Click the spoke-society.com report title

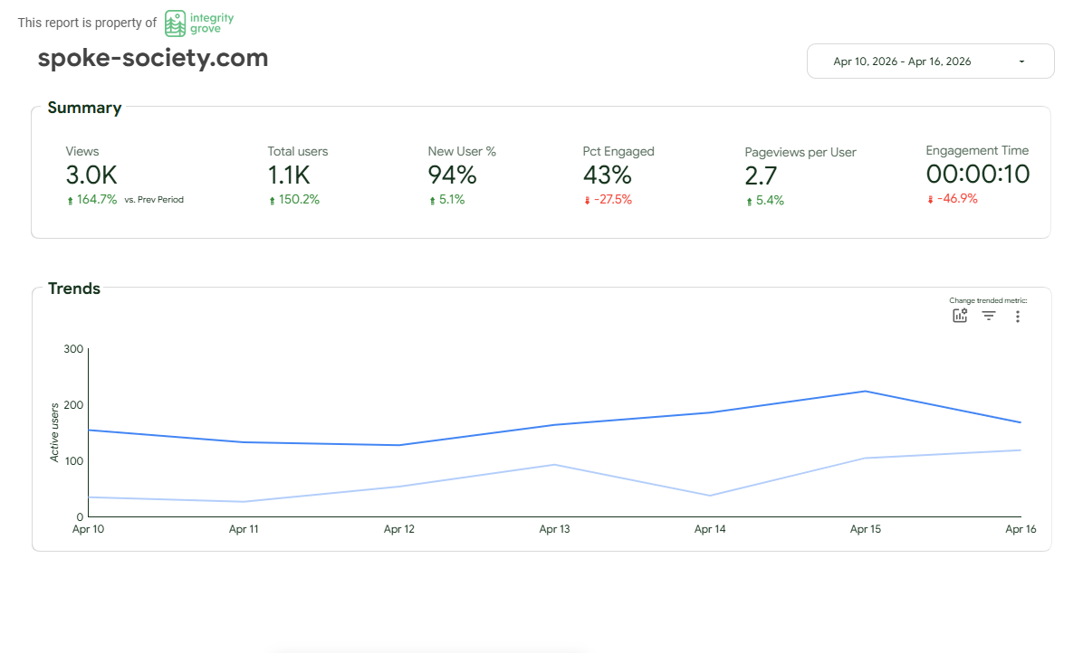click(153, 58)
